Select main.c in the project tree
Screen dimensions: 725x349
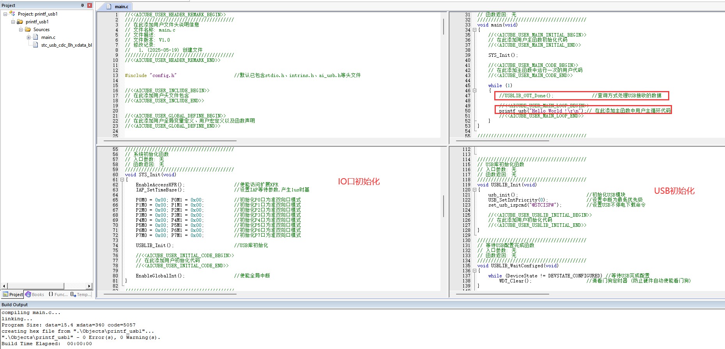tap(48, 37)
